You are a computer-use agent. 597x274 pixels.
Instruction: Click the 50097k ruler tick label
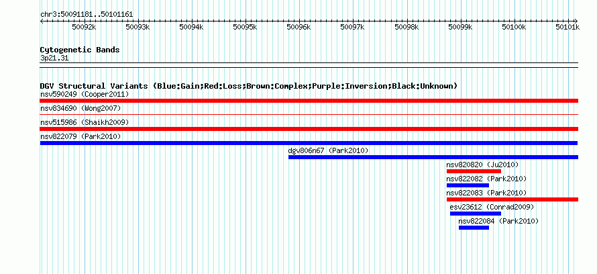(x=353, y=27)
